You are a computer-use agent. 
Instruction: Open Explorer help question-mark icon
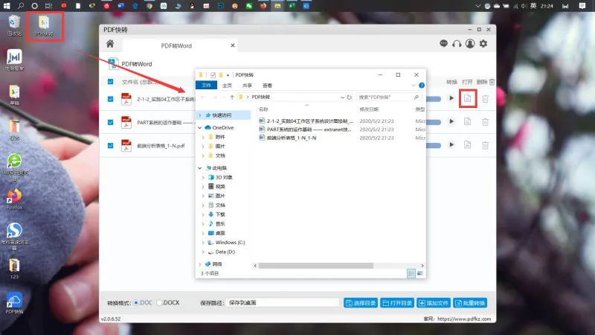pyautogui.click(x=422, y=86)
